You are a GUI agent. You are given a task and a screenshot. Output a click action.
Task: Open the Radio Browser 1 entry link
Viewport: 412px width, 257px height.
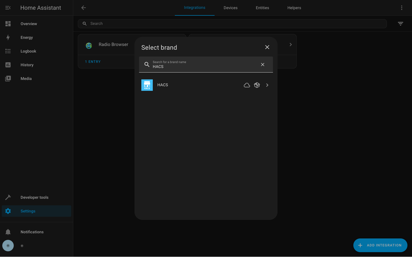(93, 62)
